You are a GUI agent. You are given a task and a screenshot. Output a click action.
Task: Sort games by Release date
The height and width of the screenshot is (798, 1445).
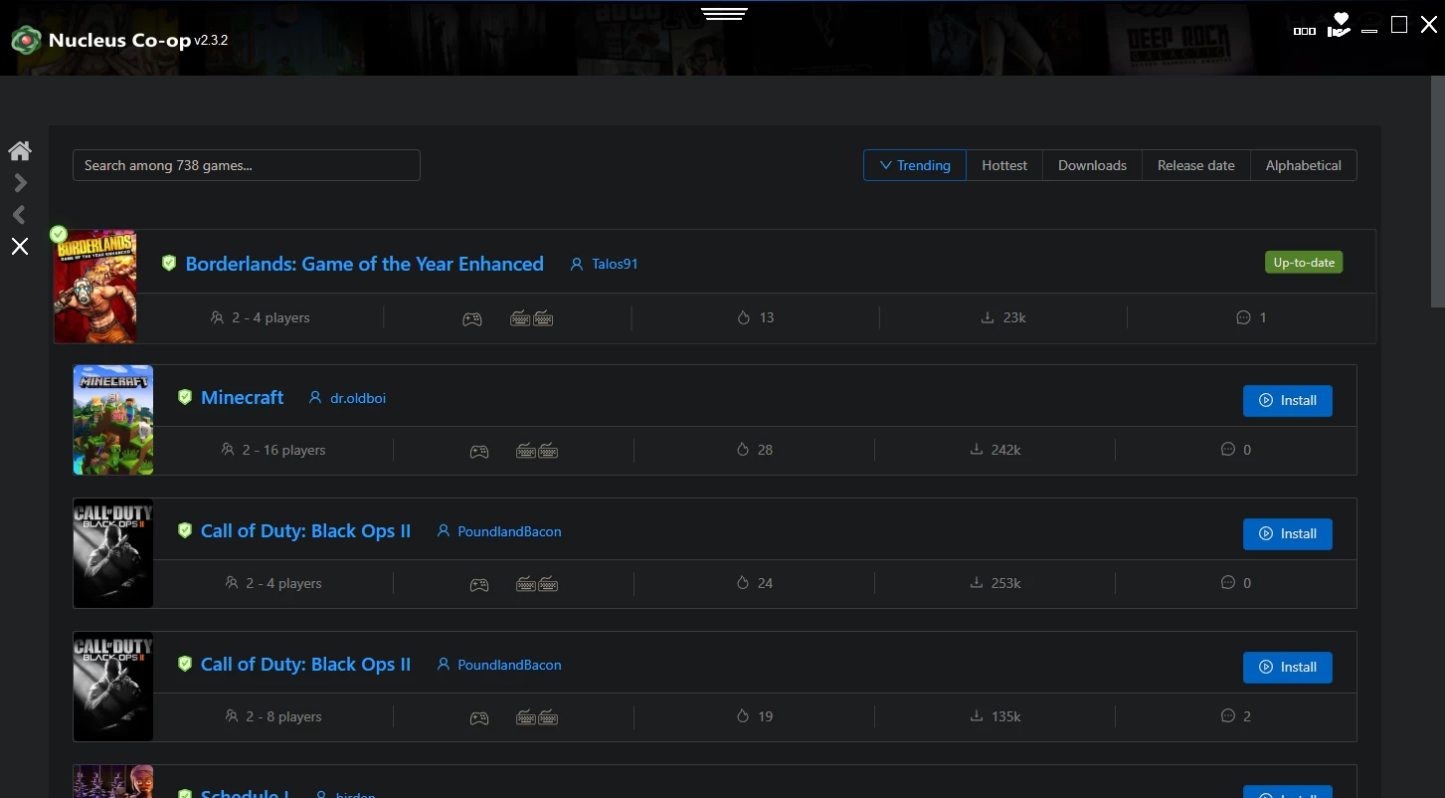point(1195,165)
